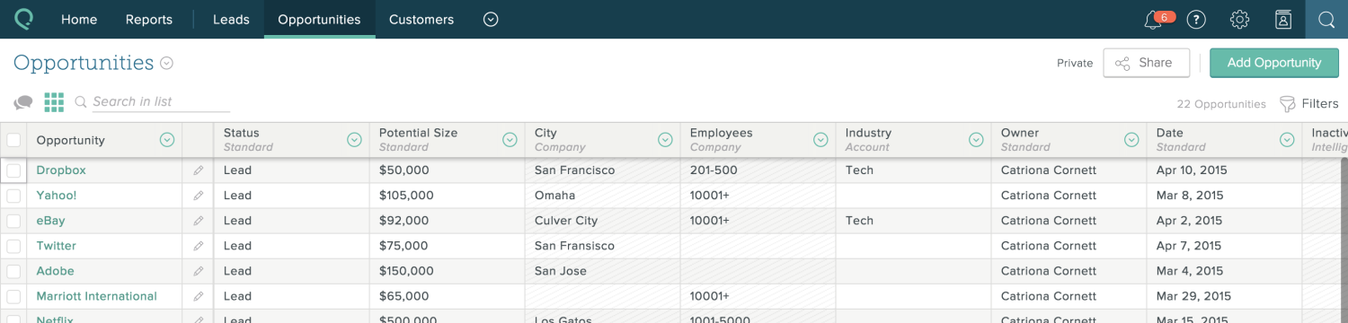This screenshot has height=323, width=1348.
Task: Click the Add Opportunity button
Action: [1274, 63]
